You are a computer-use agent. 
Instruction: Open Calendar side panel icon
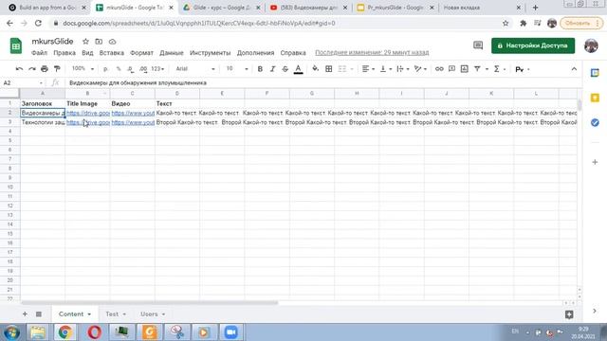pyautogui.click(x=595, y=73)
